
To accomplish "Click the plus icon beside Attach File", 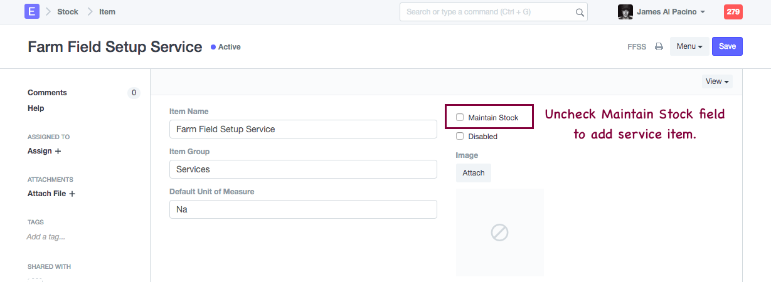I will click(x=72, y=194).
